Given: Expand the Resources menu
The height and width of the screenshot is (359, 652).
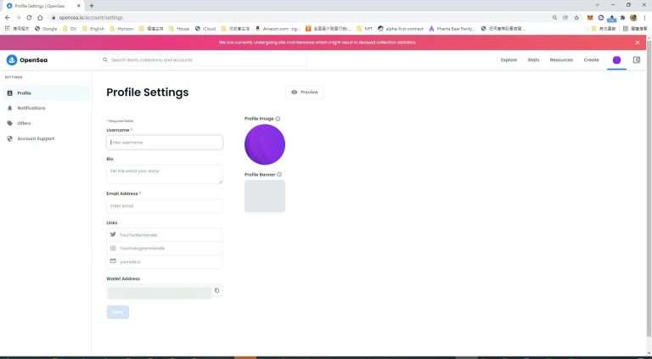Looking at the screenshot, I should (x=561, y=60).
